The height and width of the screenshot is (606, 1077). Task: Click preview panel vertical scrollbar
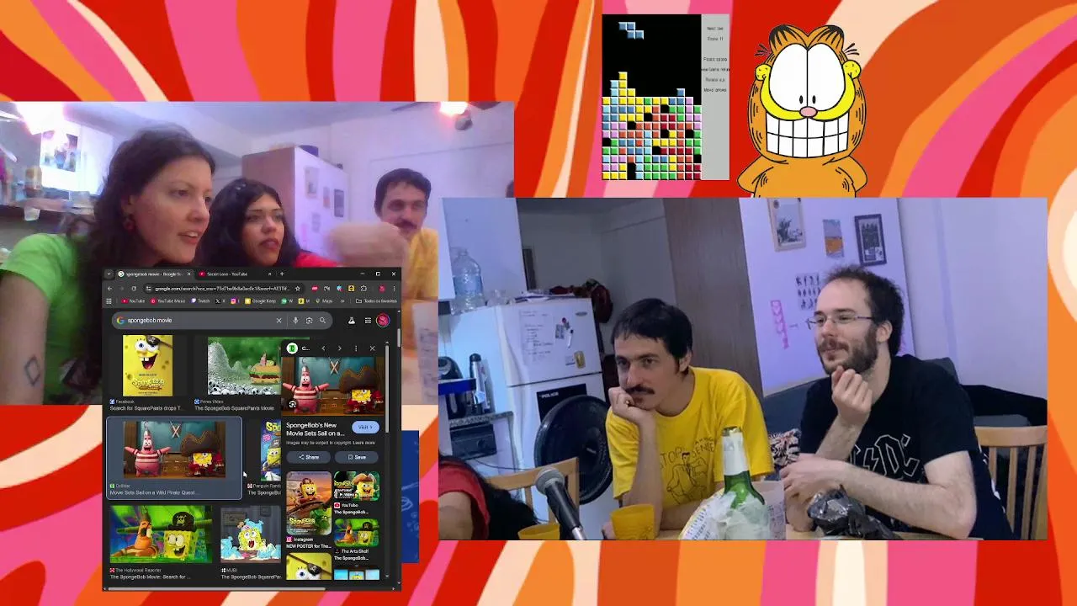pos(387,387)
